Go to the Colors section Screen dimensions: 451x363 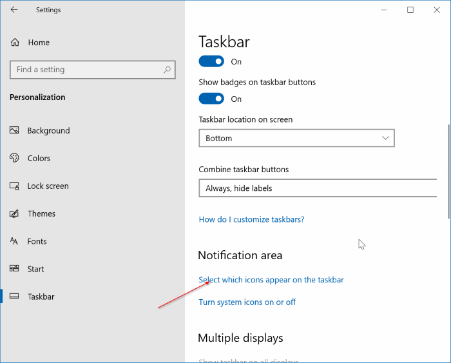[x=39, y=159]
